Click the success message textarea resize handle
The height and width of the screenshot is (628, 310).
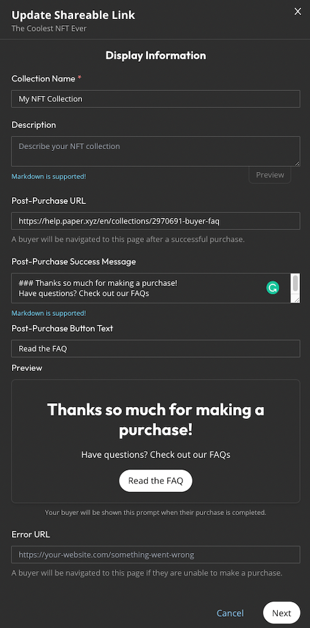click(x=296, y=299)
